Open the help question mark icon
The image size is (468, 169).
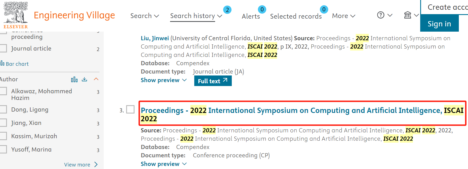coord(380,15)
